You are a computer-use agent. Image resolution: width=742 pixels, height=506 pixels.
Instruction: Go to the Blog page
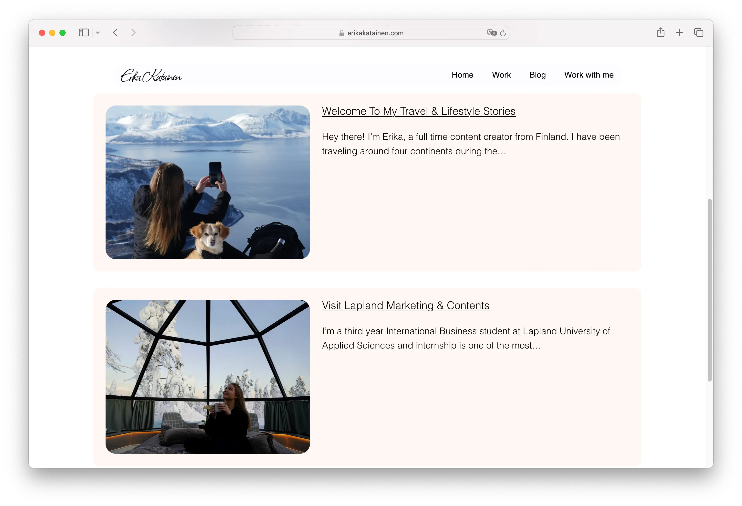[537, 75]
